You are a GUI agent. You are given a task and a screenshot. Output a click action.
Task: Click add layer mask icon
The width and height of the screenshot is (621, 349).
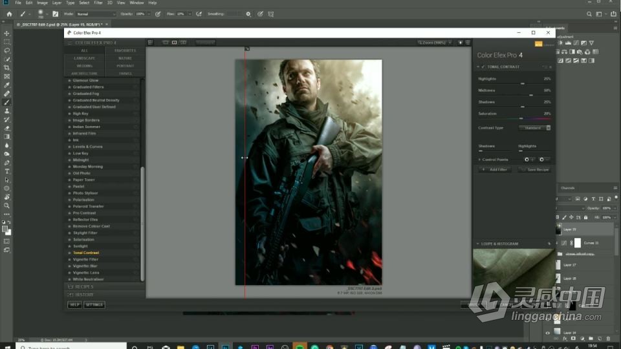(x=573, y=339)
